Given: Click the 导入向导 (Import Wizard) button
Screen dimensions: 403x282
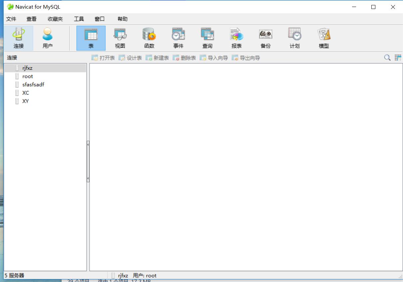Looking at the screenshot, I should [214, 58].
